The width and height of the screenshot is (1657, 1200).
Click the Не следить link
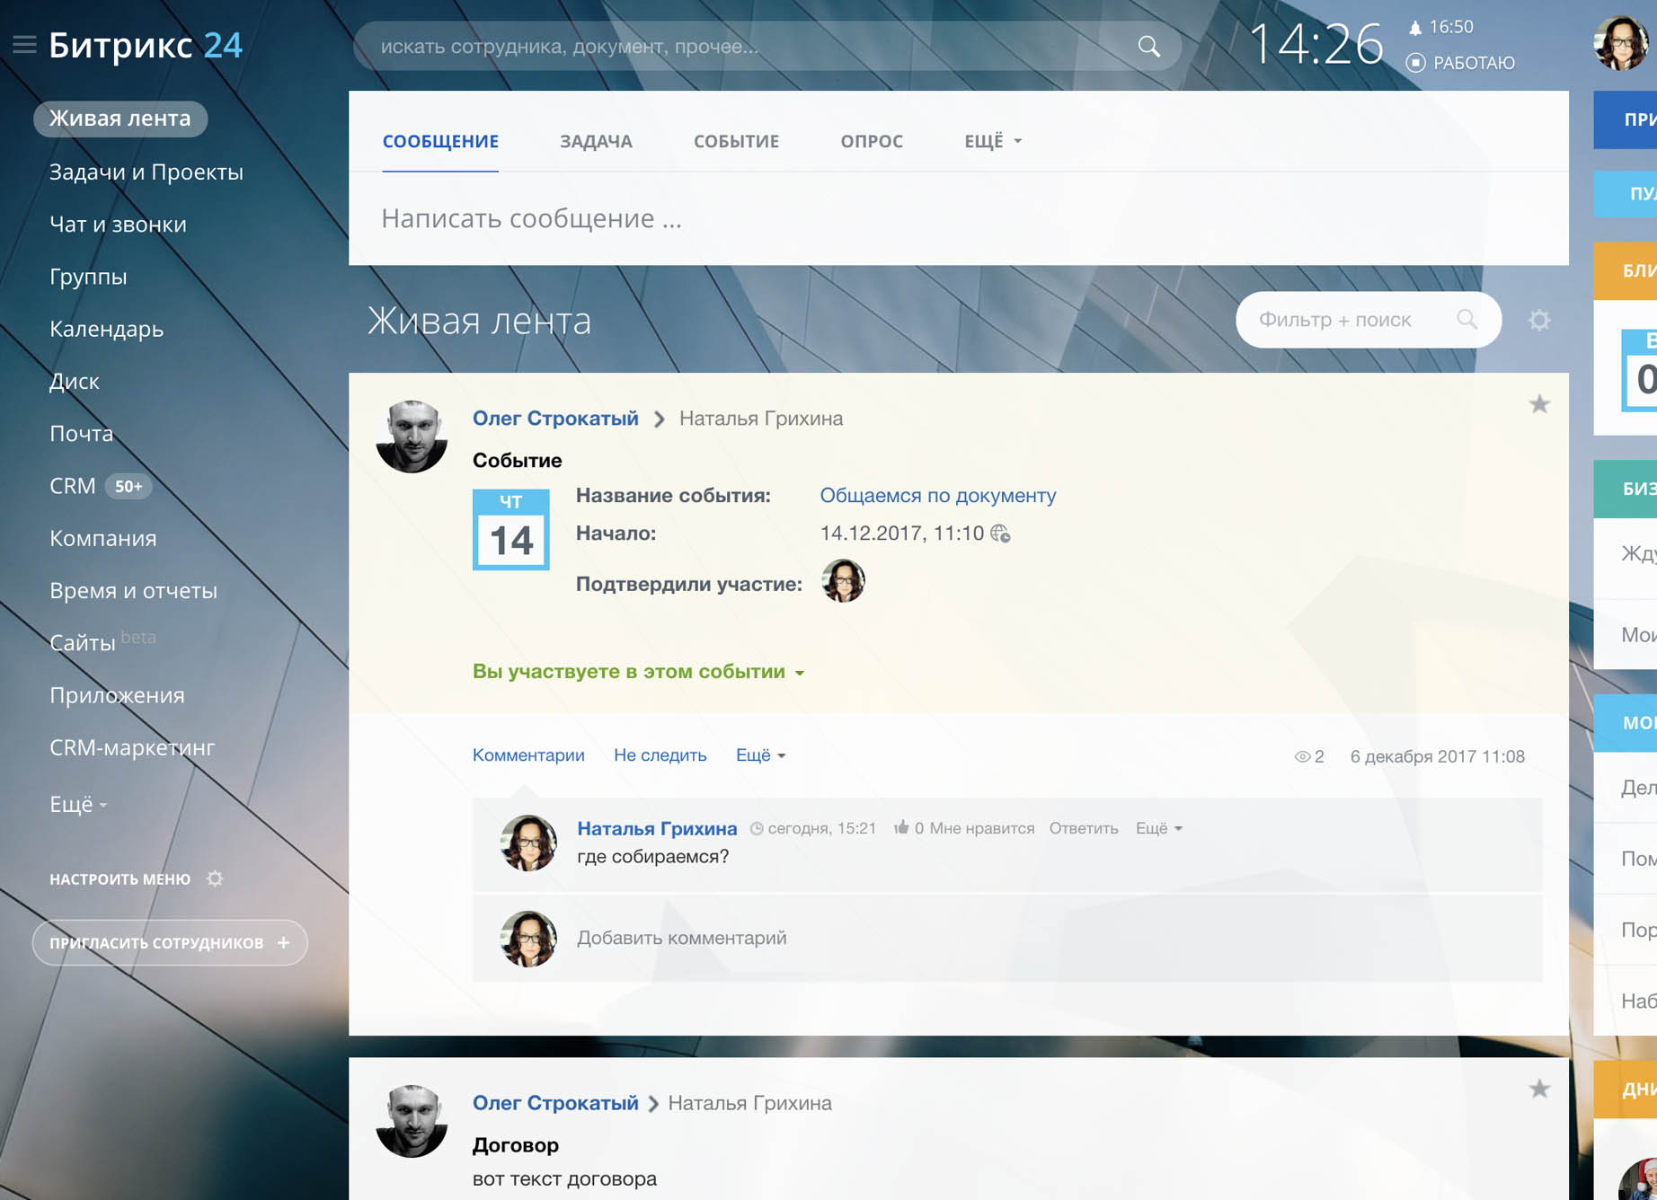[660, 755]
